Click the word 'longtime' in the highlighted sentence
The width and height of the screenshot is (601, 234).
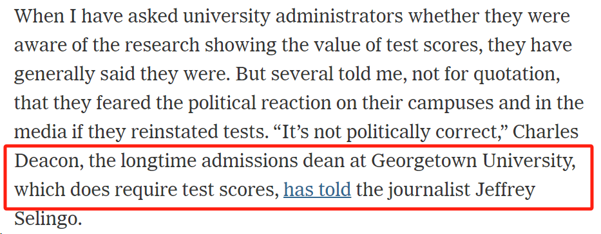click(x=158, y=161)
